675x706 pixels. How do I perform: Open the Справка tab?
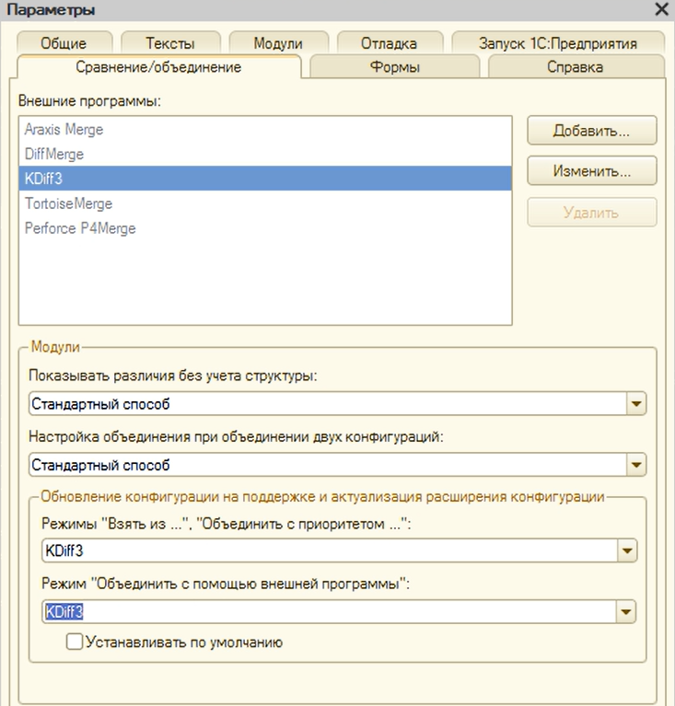(x=576, y=67)
